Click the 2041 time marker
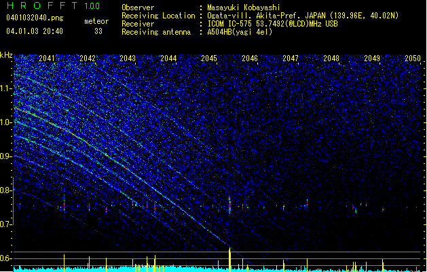 click(x=47, y=58)
